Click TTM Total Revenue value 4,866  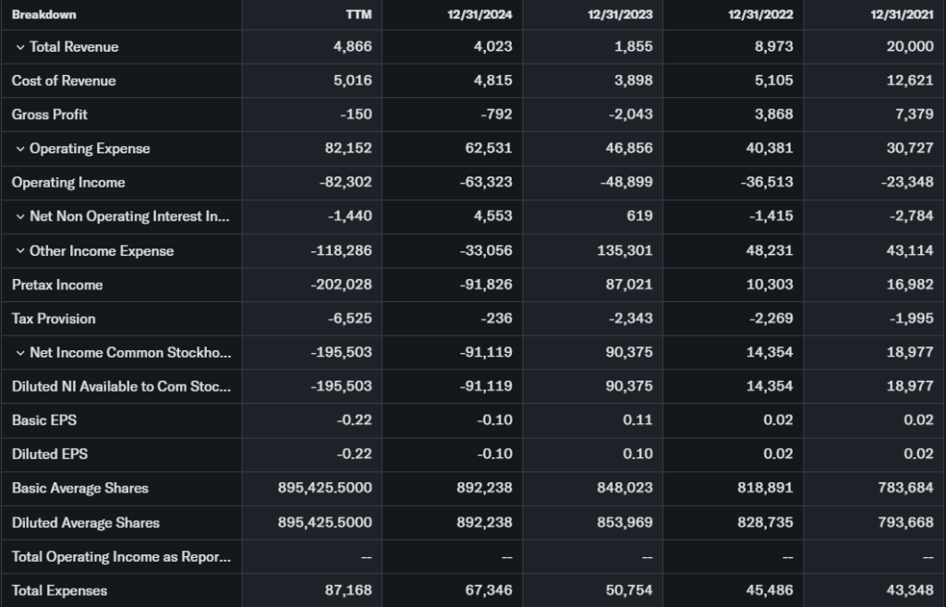353,47
